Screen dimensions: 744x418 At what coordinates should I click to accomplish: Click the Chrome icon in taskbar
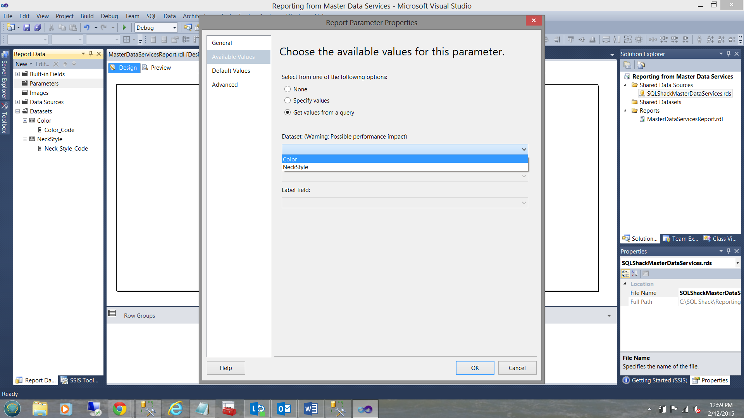click(x=119, y=409)
